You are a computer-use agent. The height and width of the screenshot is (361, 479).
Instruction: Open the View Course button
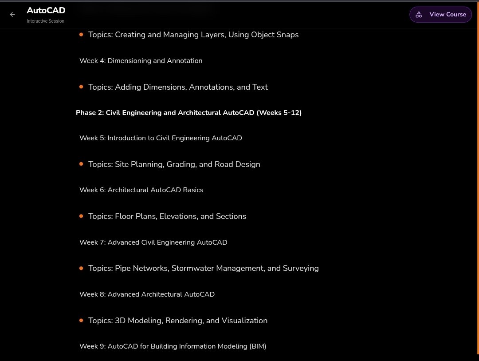pyautogui.click(x=440, y=14)
